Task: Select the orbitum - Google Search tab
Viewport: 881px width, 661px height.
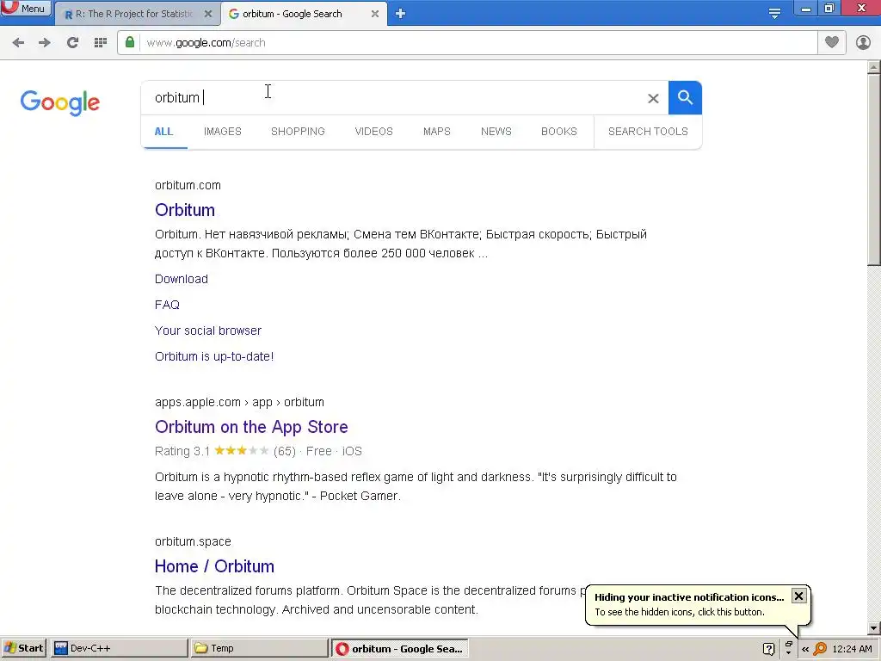Action: 293,14
